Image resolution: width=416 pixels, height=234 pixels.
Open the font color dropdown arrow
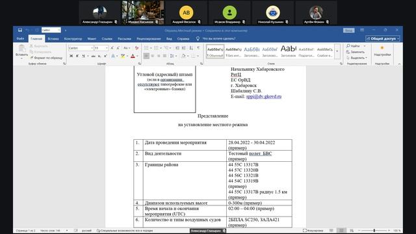click(137, 56)
